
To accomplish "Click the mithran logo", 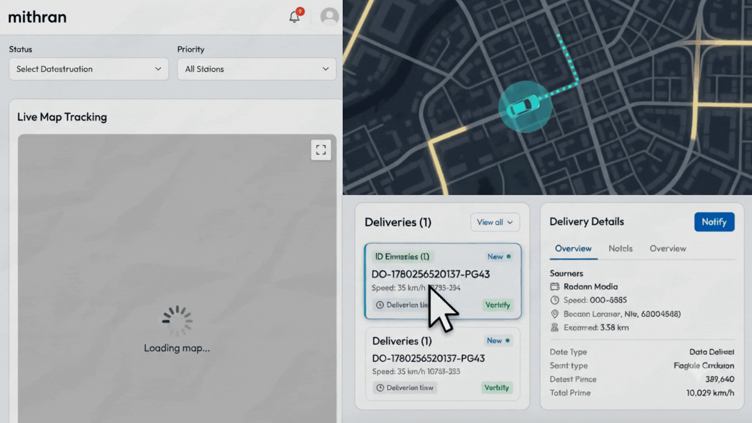I will [x=37, y=17].
